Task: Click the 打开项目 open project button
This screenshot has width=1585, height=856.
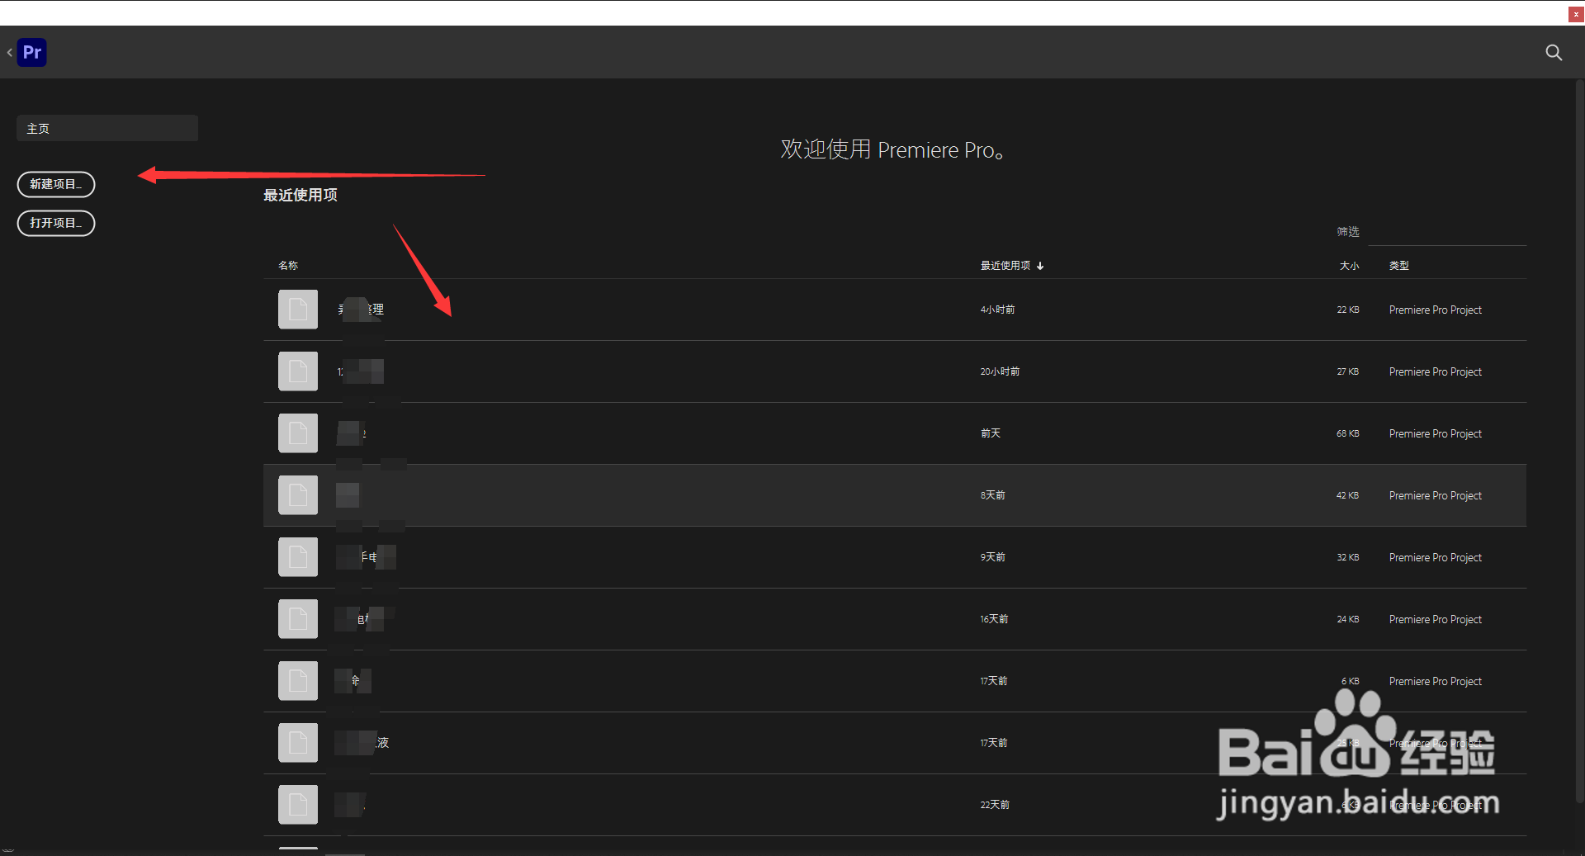Action: pos(56,223)
